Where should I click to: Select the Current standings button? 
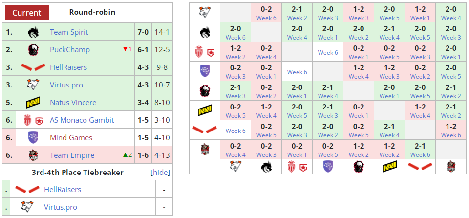pyautogui.click(x=27, y=12)
